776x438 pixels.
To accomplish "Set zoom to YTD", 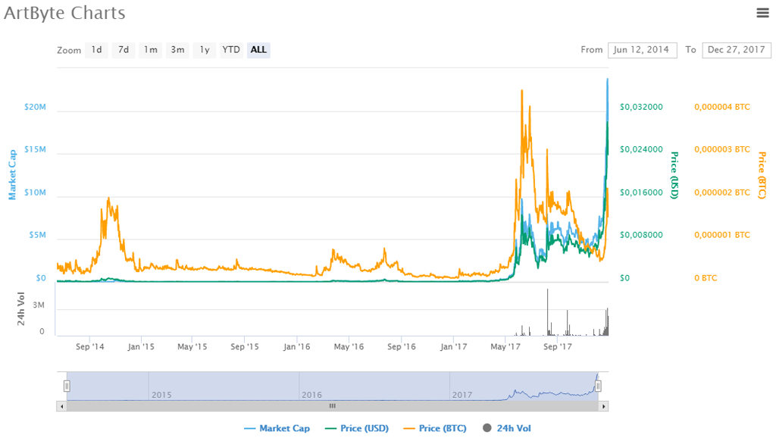I will [x=231, y=50].
